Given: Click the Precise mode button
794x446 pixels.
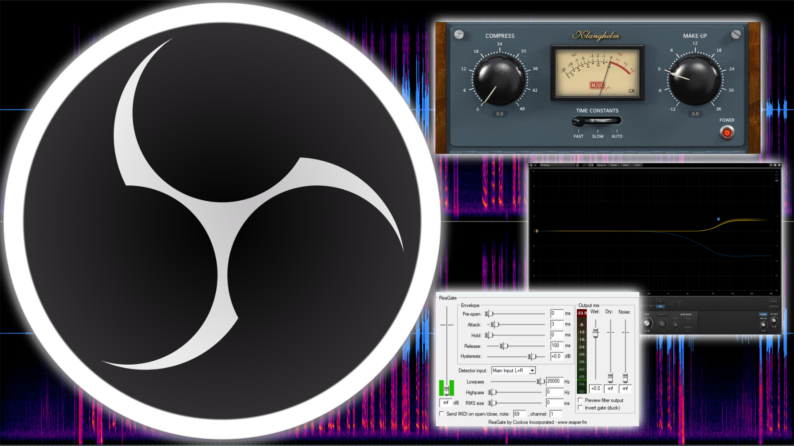Looking at the screenshot, I should [x=614, y=165].
